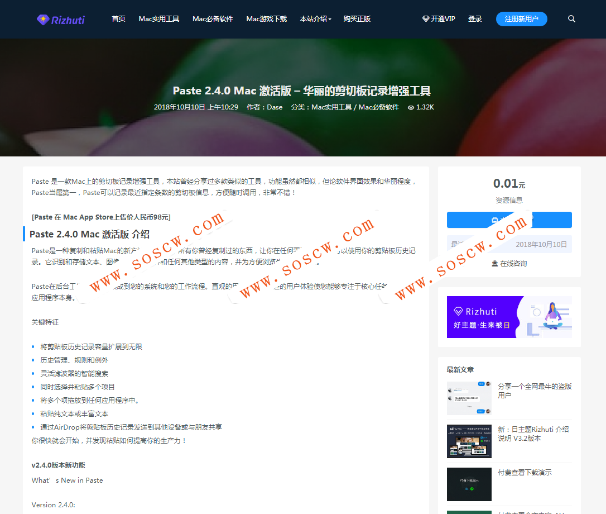This screenshot has height=514, width=606.
Task: Click the 1.32K view count
Action: pyautogui.click(x=421, y=107)
